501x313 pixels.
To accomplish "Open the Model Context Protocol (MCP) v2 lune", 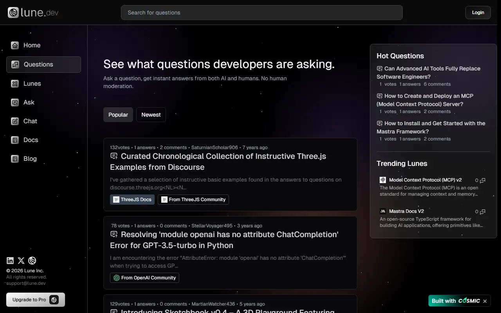I will [425, 180].
